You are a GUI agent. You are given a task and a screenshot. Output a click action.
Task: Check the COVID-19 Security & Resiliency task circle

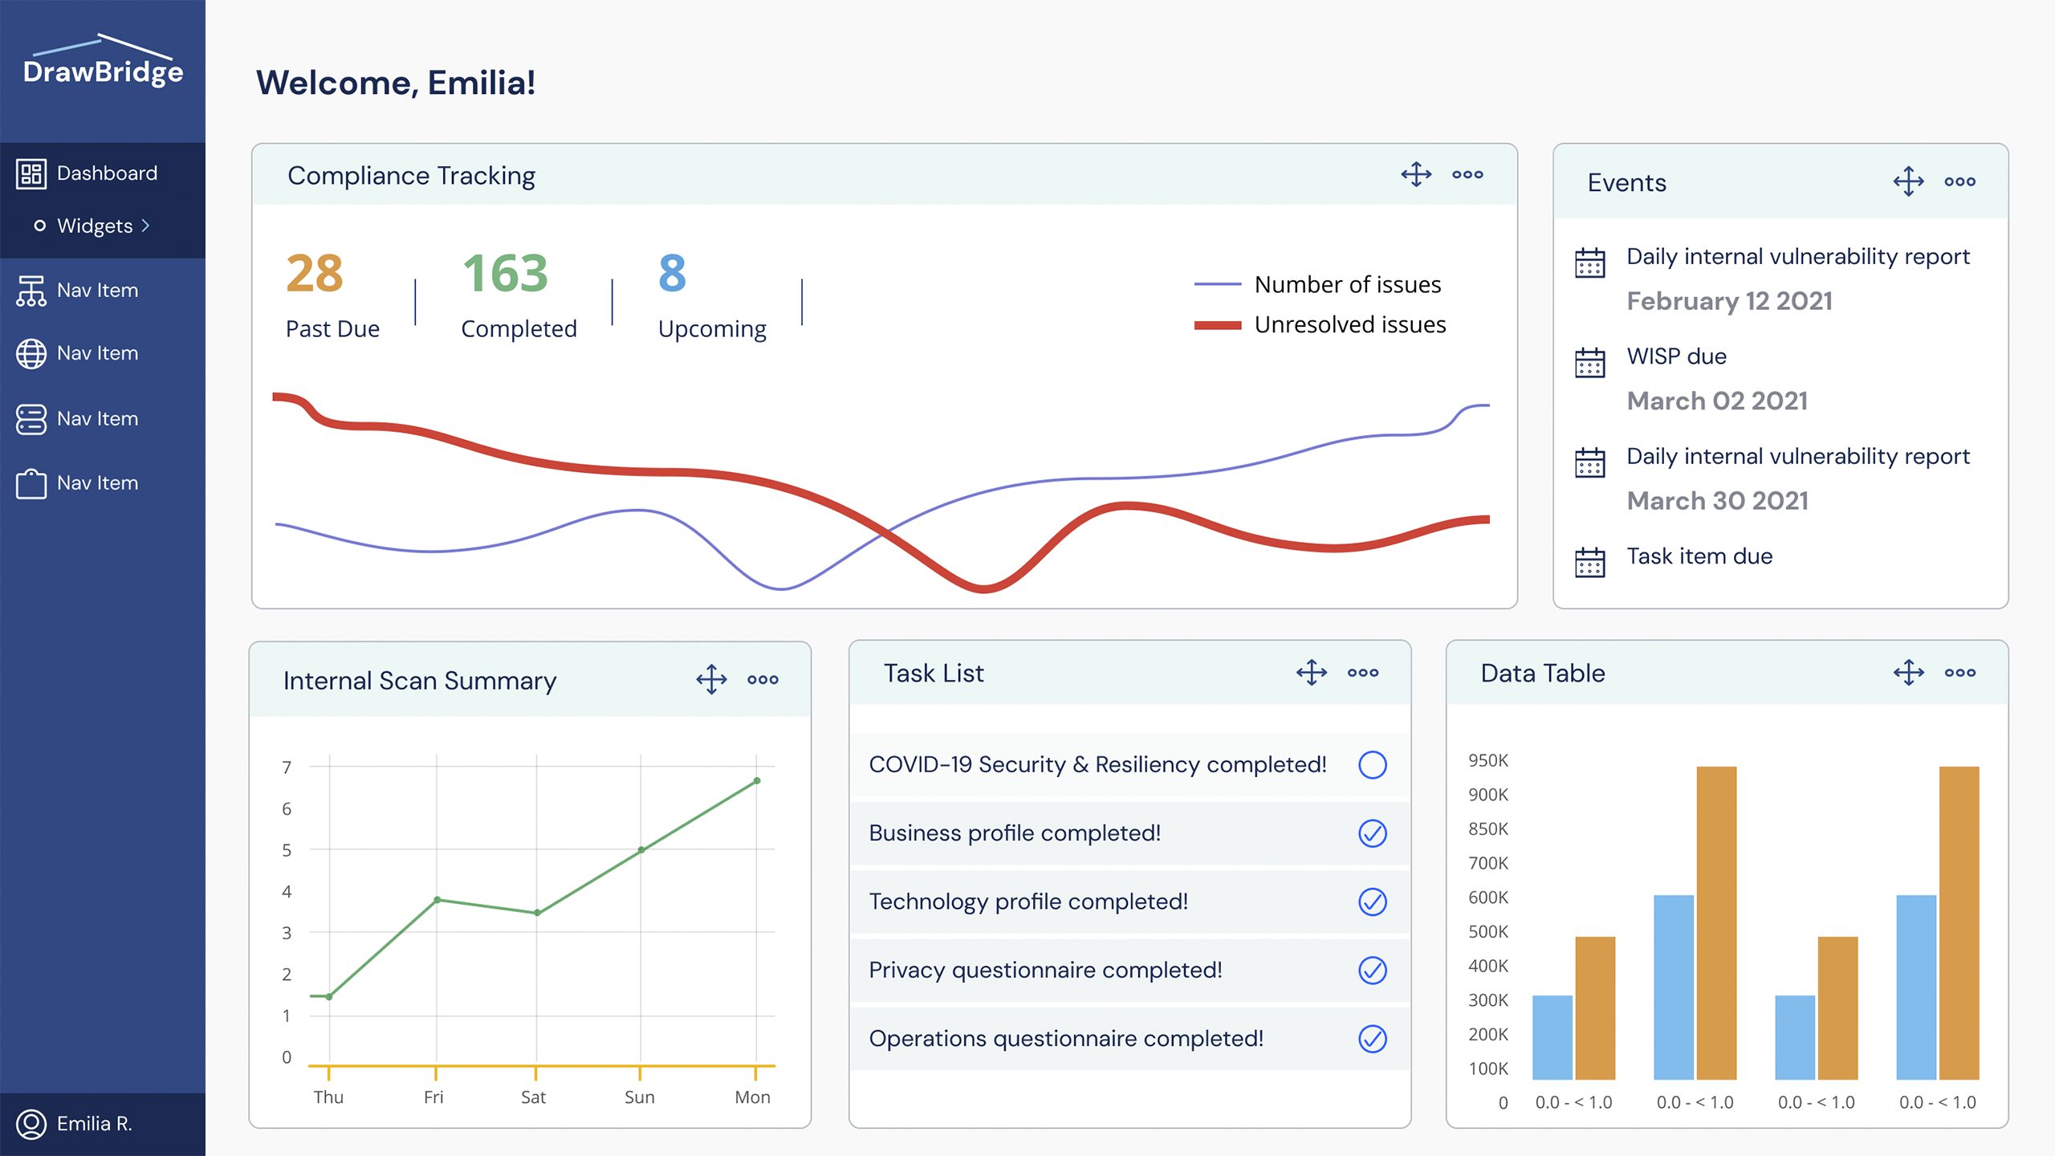pos(1373,765)
